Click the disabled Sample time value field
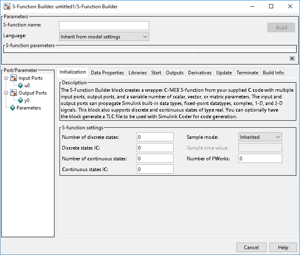 point(260,148)
